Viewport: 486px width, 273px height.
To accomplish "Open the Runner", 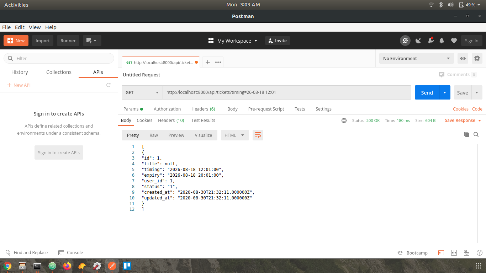I will pos(68,41).
